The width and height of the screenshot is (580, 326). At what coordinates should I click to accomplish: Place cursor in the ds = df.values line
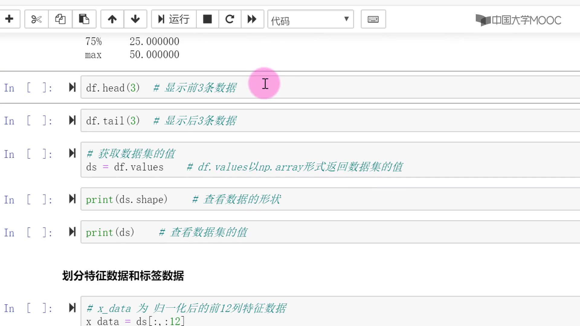pos(125,167)
